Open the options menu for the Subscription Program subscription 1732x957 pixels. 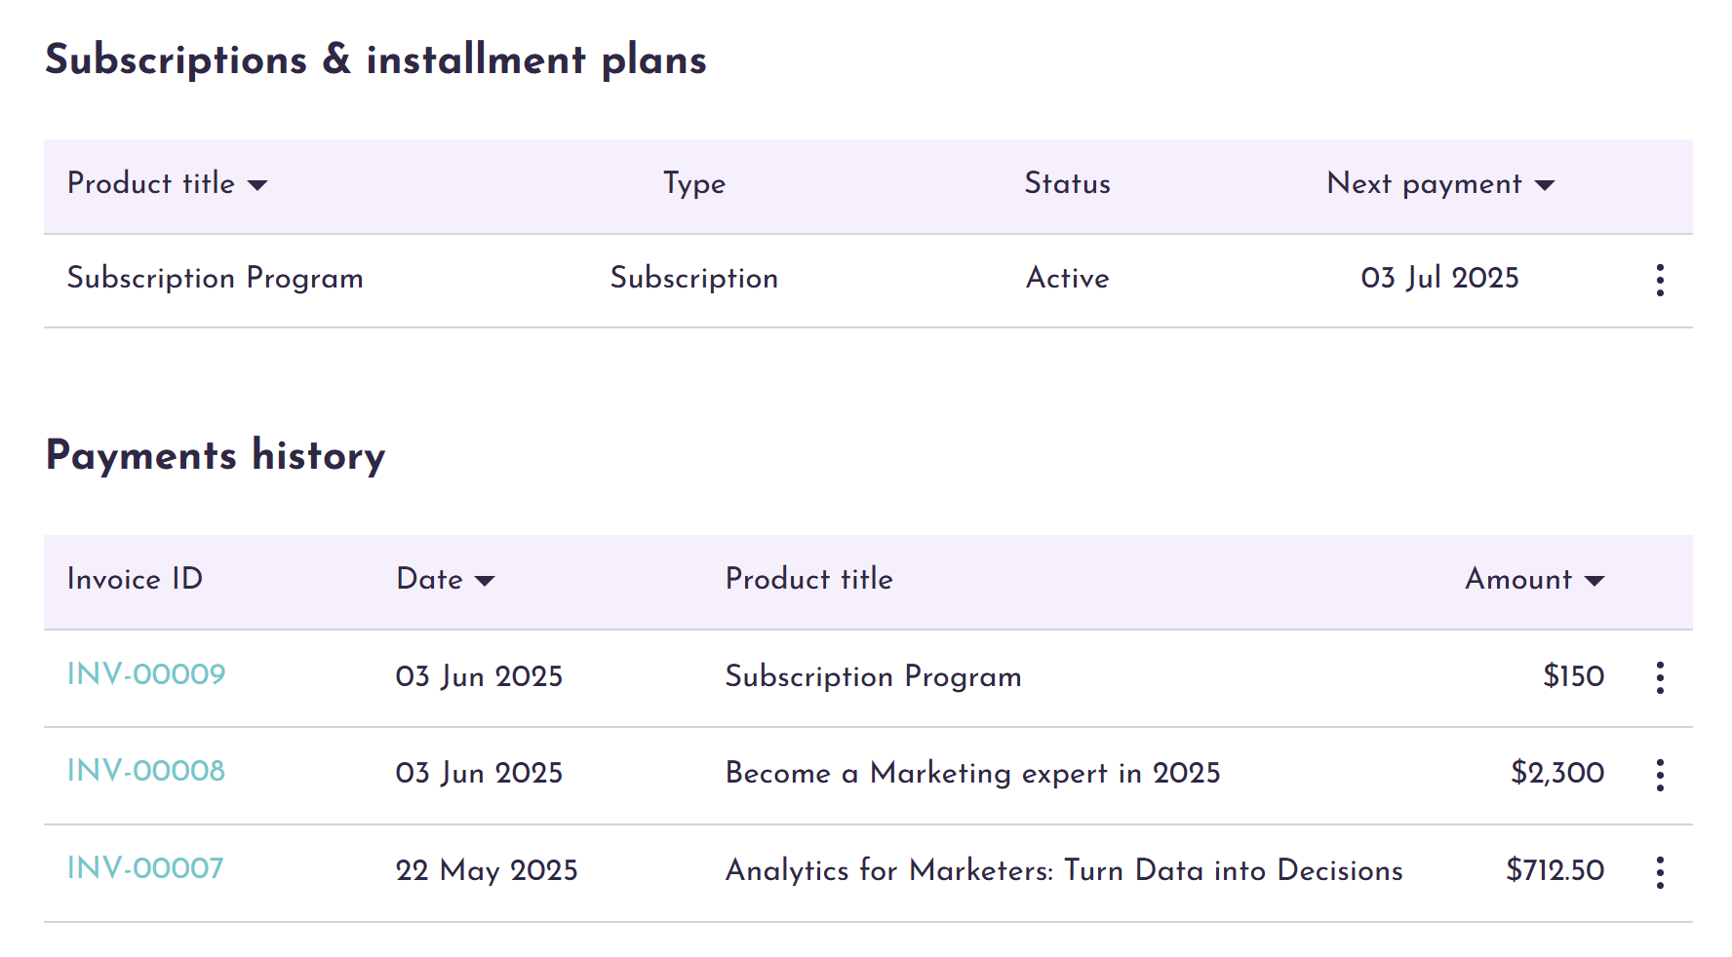click(x=1660, y=281)
